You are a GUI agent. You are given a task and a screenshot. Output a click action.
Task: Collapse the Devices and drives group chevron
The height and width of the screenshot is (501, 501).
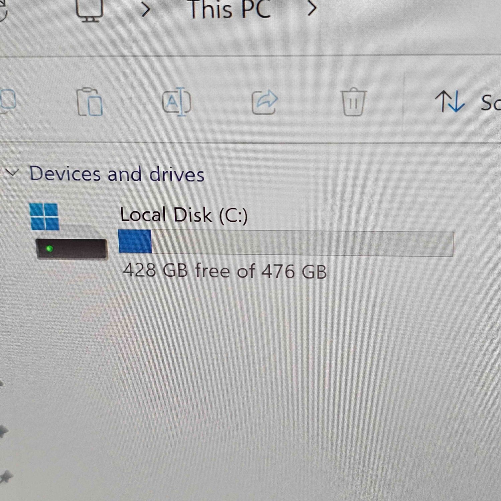(x=12, y=173)
